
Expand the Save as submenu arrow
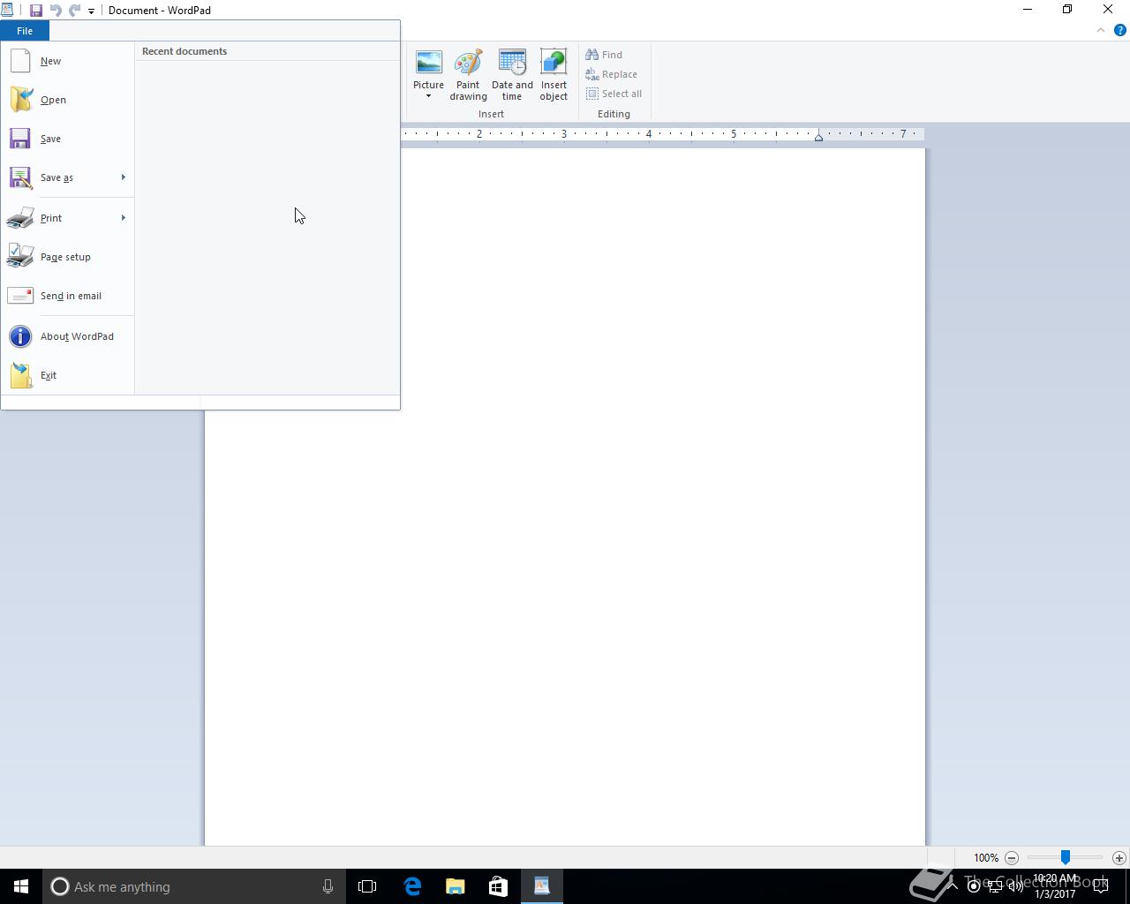tap(124, 177)
